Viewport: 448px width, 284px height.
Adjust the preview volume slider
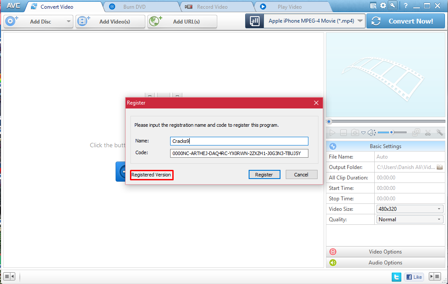pyautogui.click(x=392, y=132)
